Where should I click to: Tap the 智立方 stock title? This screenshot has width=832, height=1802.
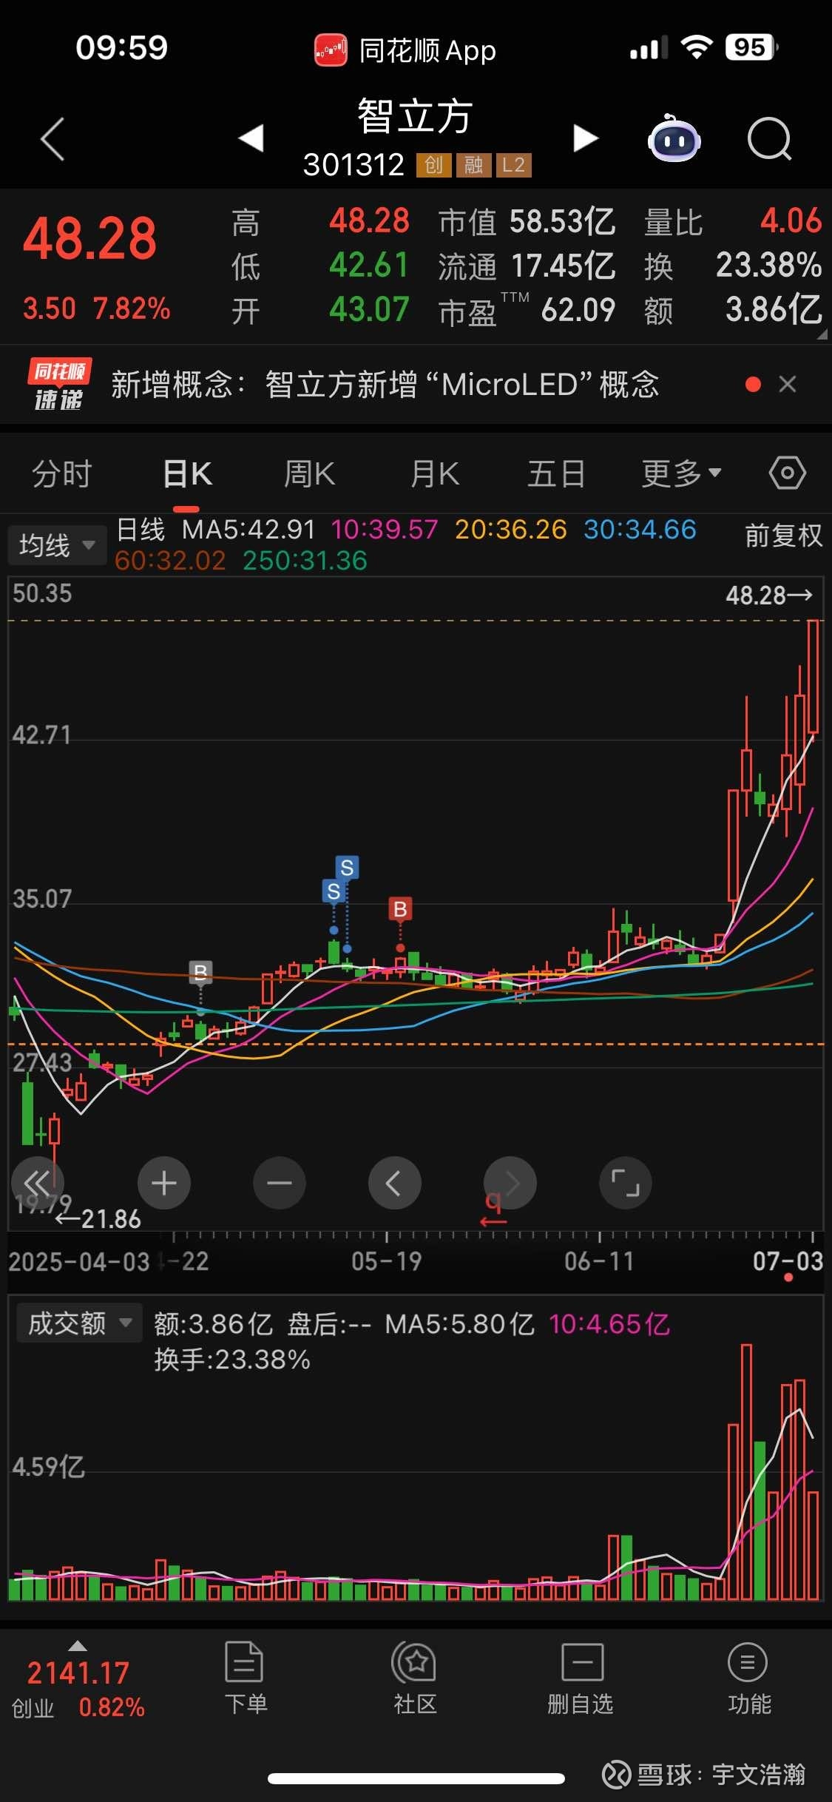[x=415, y=116]
